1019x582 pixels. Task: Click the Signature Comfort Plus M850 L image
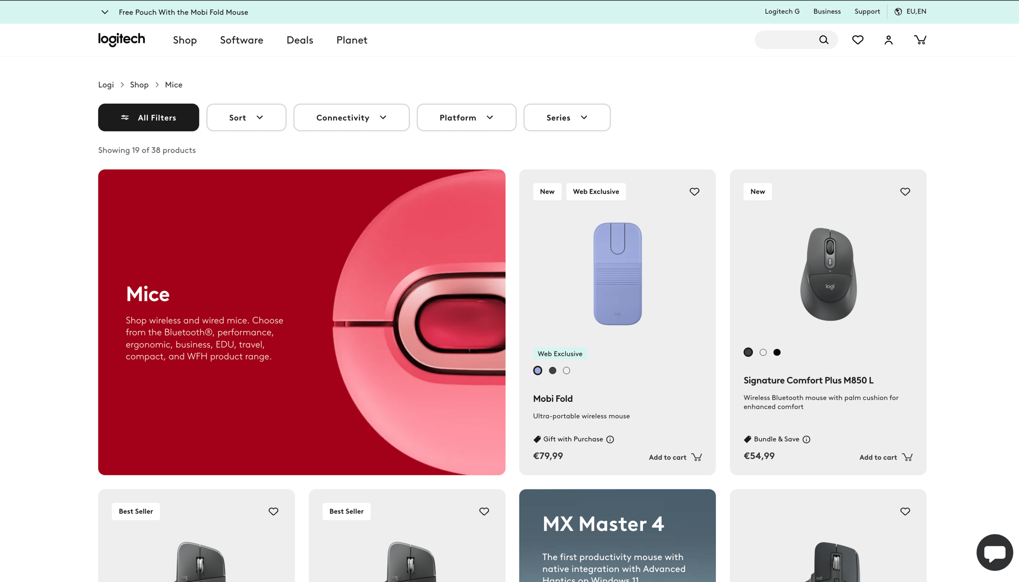point(828,274)
